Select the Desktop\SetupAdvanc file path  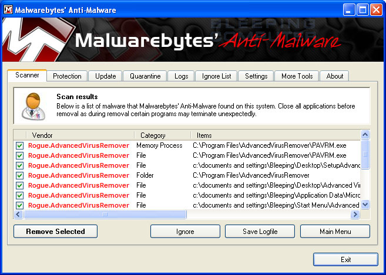pos(277,165)
